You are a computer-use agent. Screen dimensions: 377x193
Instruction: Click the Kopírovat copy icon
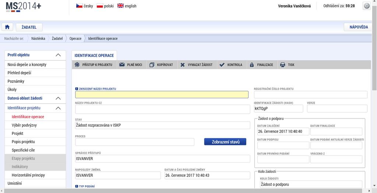152,65
